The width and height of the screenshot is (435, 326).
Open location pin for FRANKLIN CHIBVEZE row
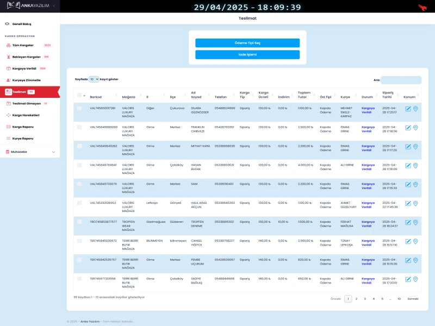click(415, 128)
